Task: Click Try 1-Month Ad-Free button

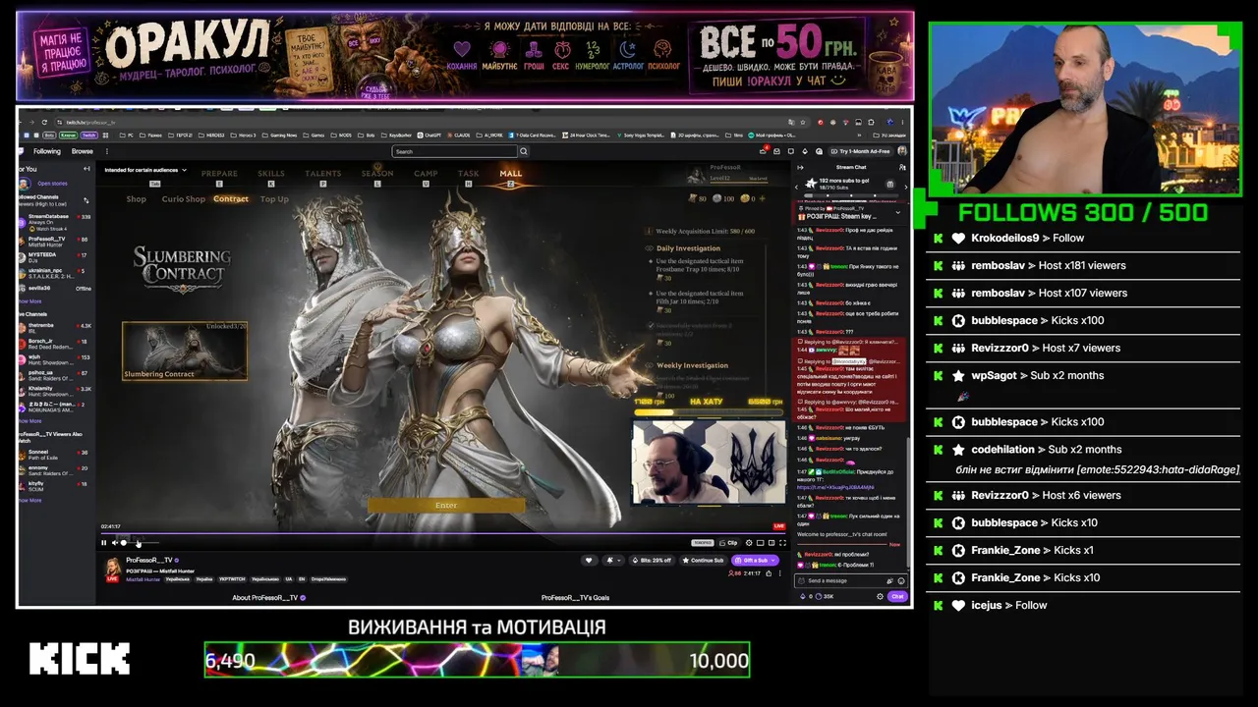Action: click(x=861, y=151)
